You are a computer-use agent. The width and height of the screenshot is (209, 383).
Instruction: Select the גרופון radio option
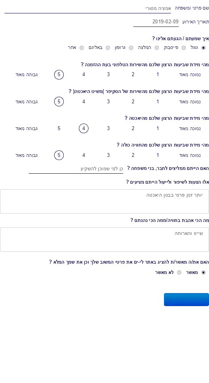click(131, 48)
